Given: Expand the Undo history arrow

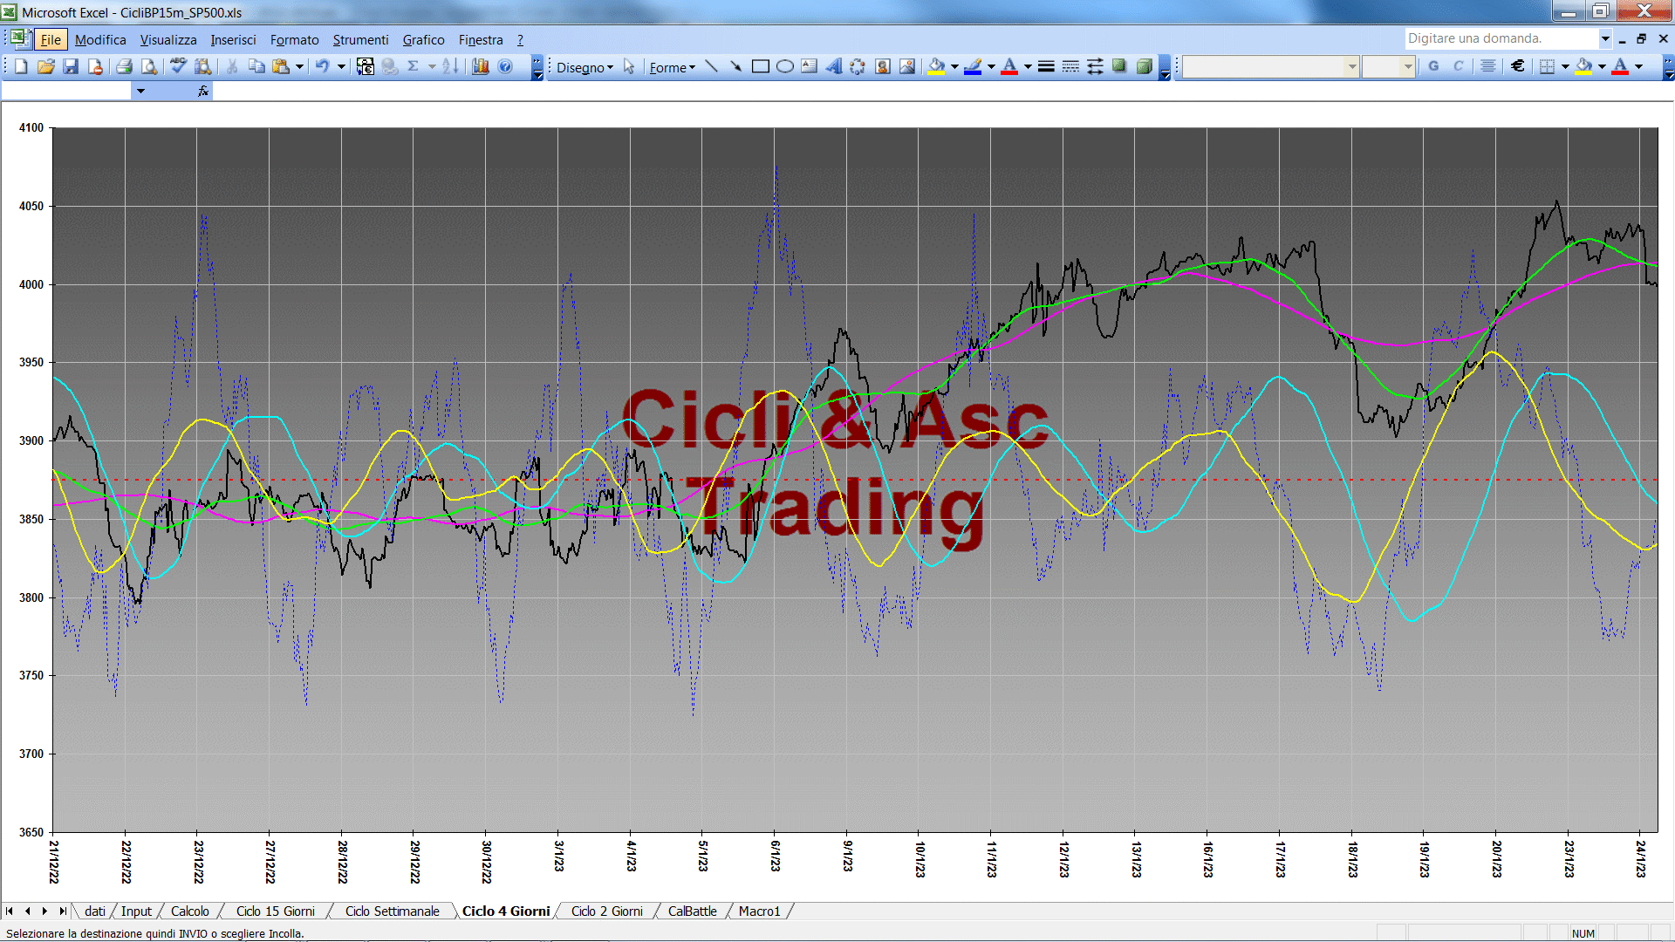Looking at the screenshot, I should point(341,66).
